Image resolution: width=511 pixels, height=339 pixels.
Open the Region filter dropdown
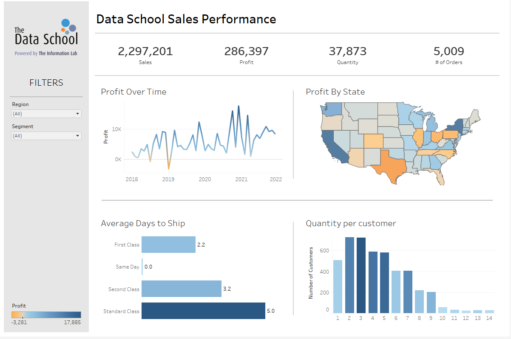(46, 114)
